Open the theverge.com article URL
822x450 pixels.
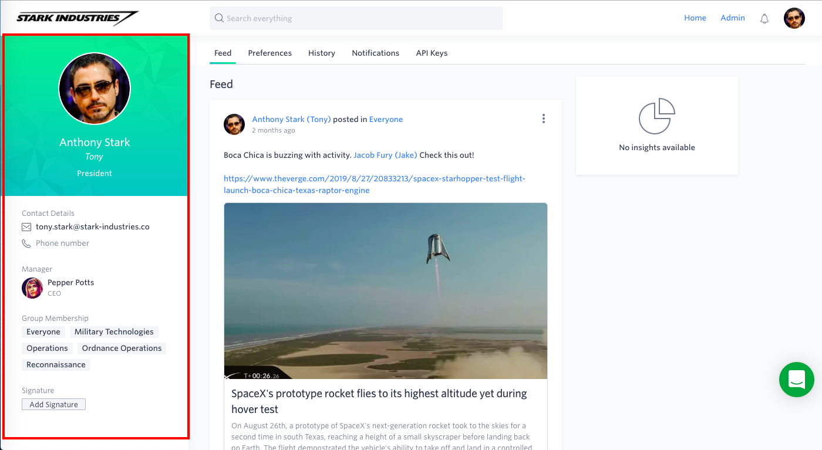point(375,184)
